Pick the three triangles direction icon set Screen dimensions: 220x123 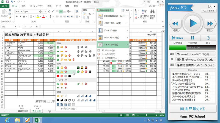click(x=62, y=52)
